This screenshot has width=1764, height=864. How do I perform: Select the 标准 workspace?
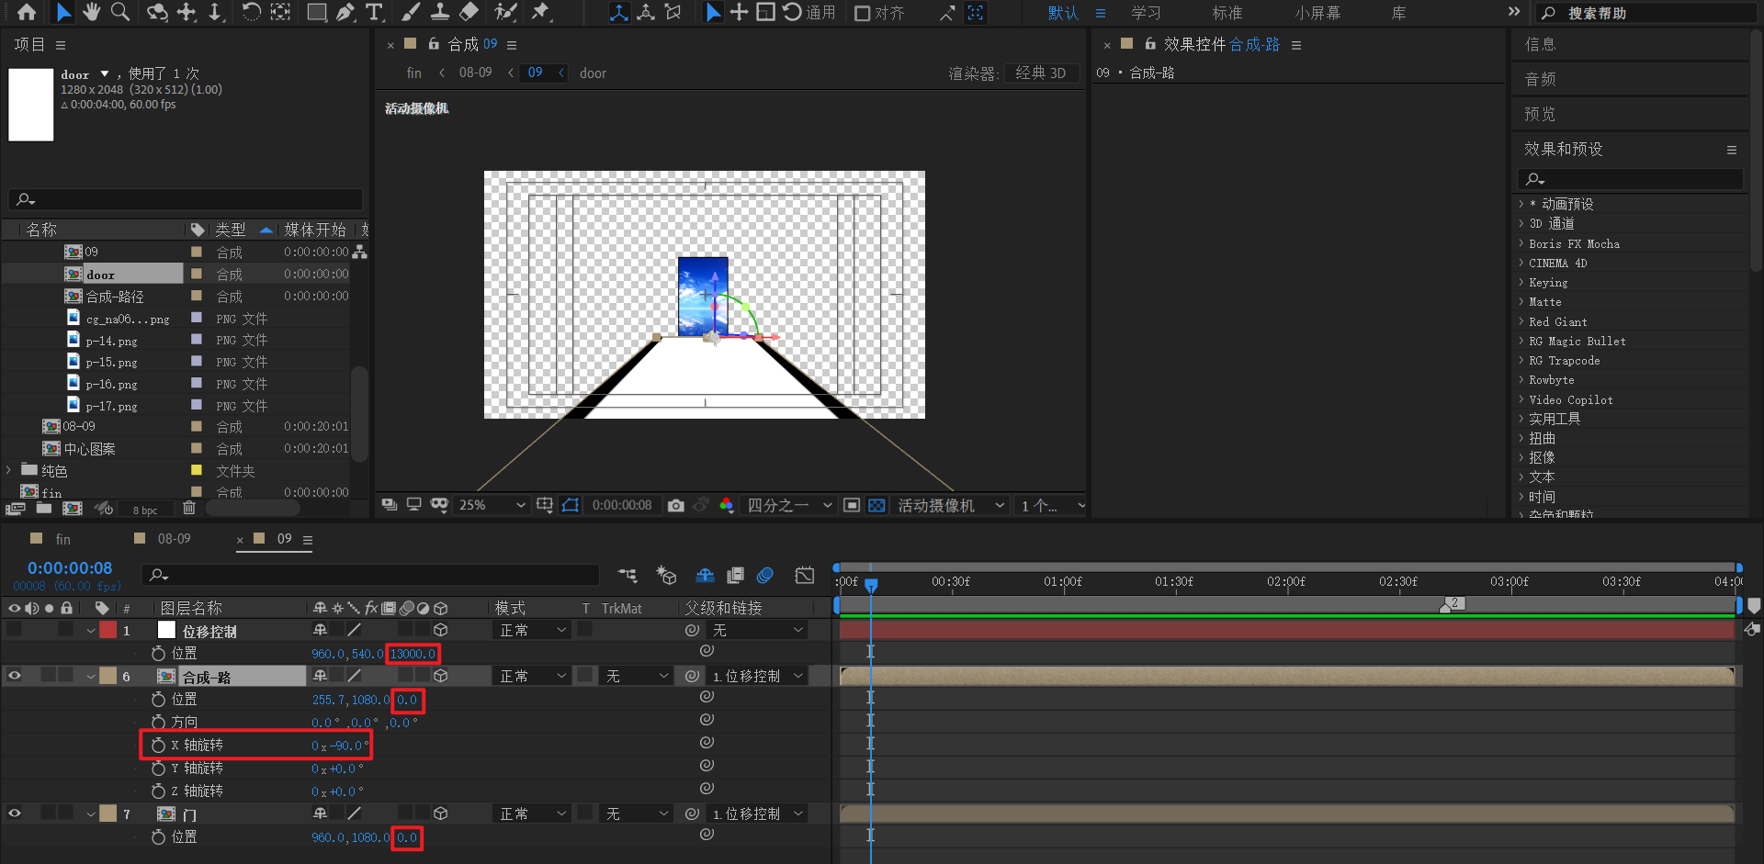tap(1227, 13)
